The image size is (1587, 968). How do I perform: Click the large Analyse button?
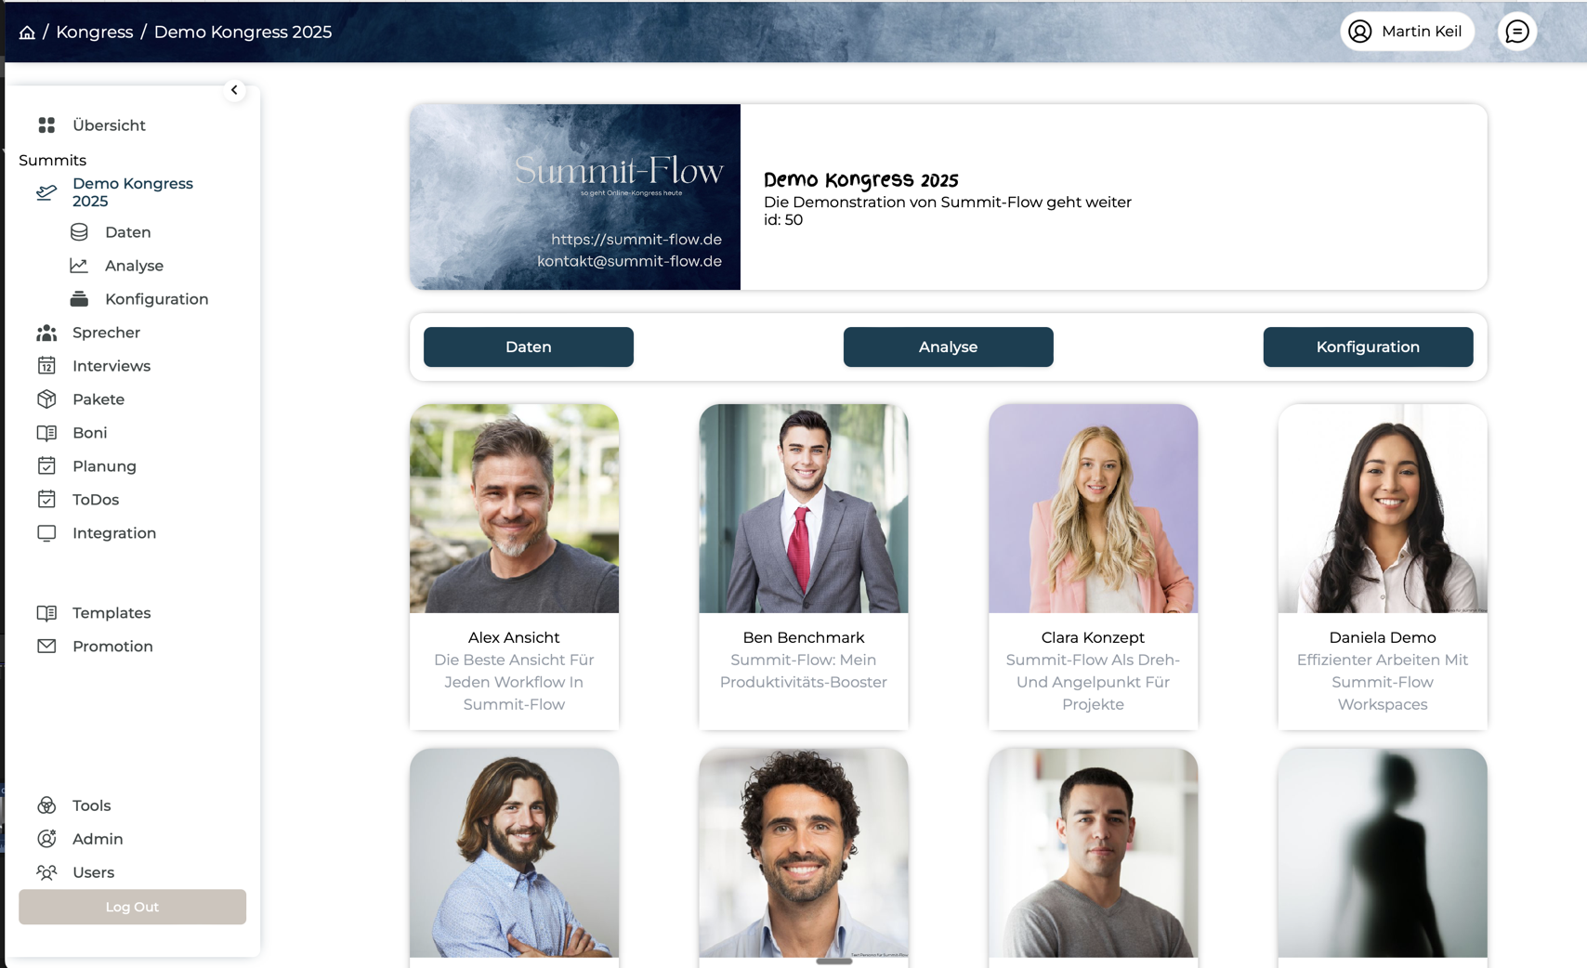[x=948, y=347]
